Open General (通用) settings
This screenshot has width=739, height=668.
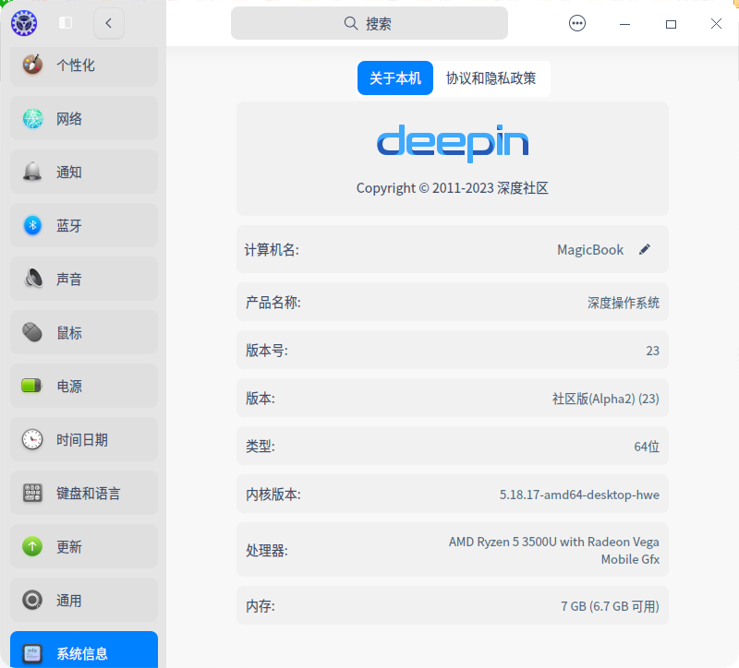pos(84,600)
